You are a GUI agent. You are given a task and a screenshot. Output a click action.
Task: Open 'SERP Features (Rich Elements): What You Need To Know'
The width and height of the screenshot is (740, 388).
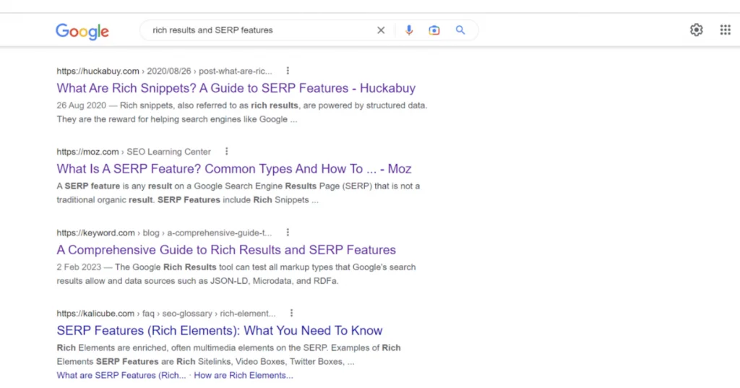tap(220, 330)
